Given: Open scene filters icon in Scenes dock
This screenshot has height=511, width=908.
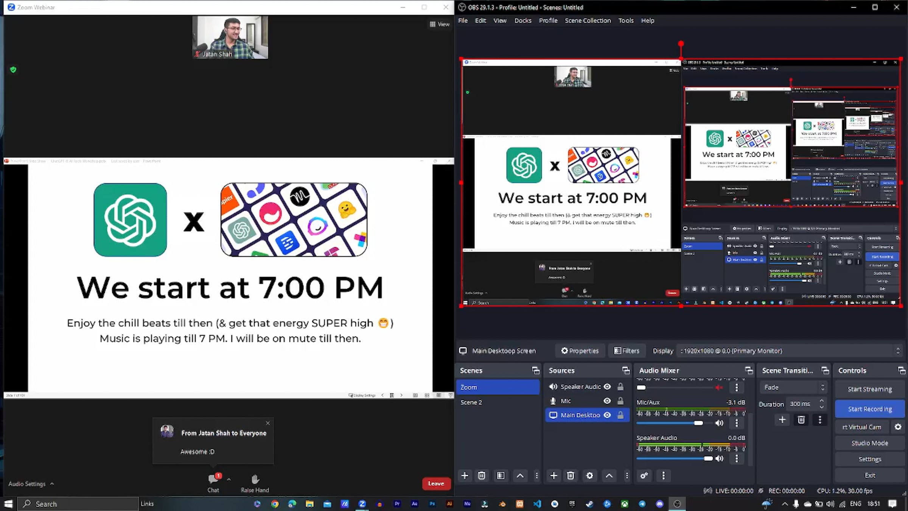Looking at the screenshot, I should tap(501, 475).
